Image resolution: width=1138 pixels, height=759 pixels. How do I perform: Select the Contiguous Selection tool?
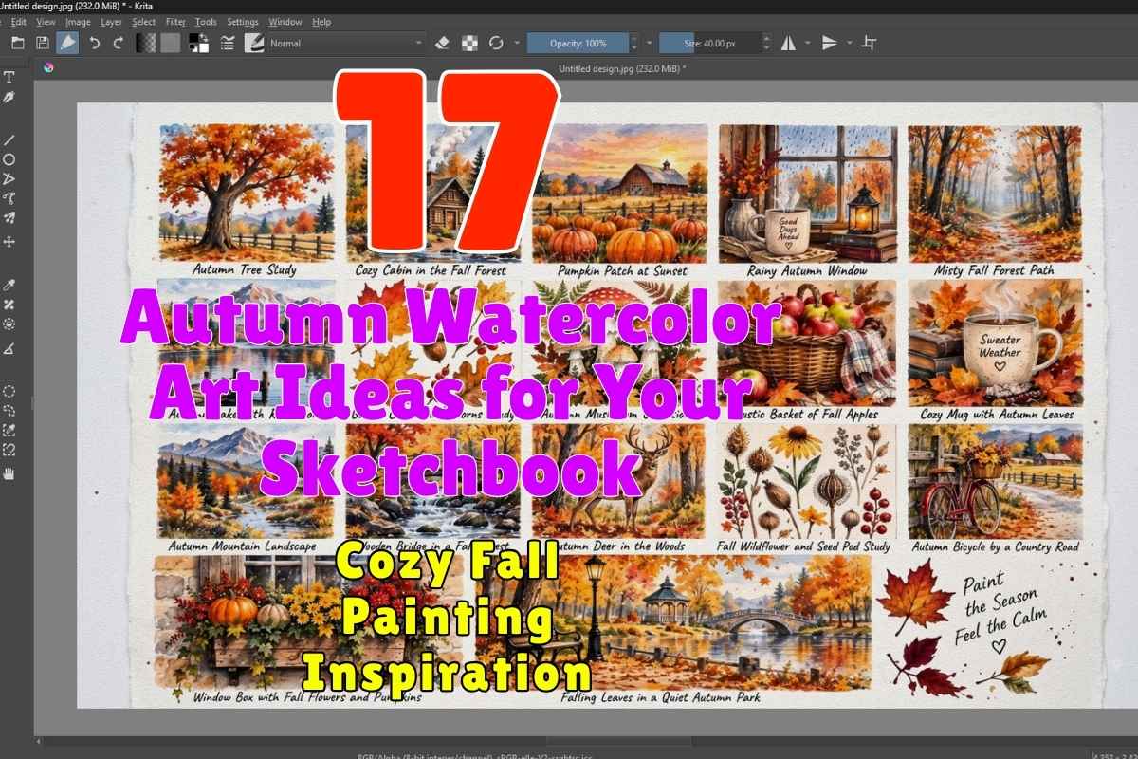point(9,431)
